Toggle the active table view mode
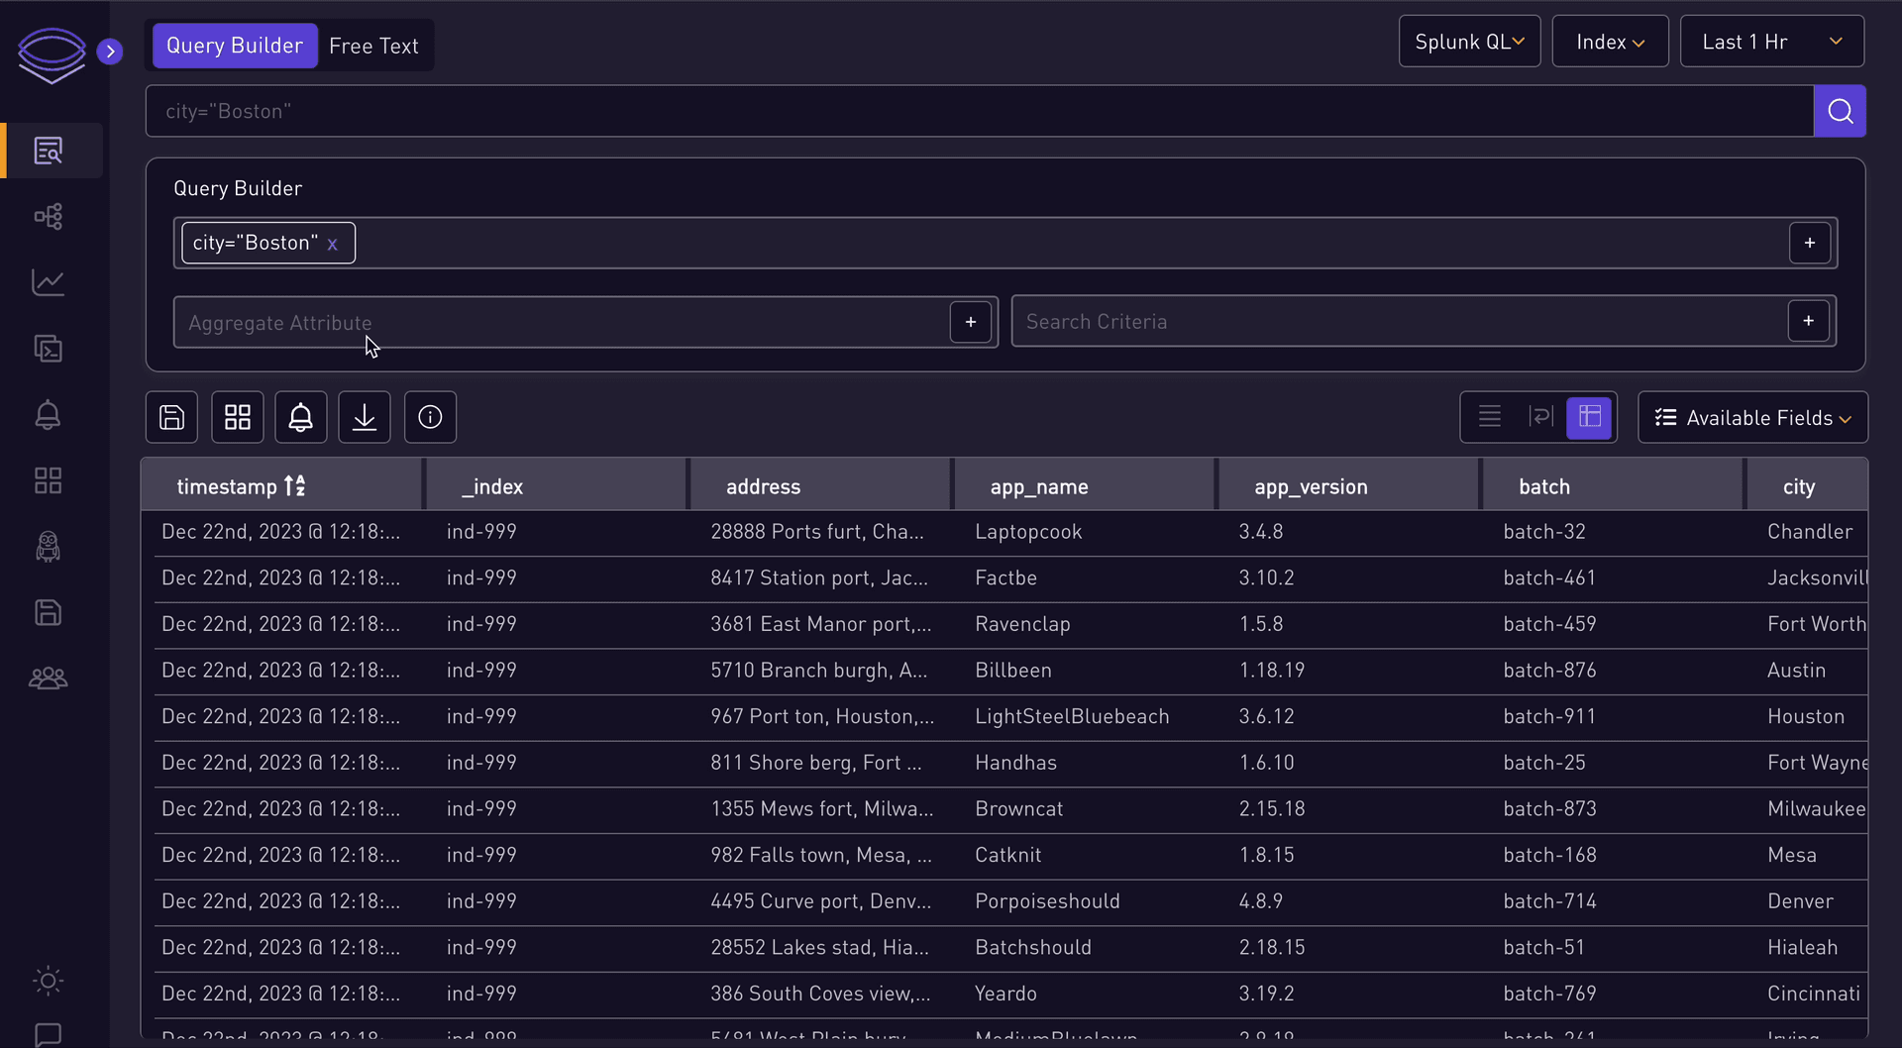The width and height of the screenshot is (1902, 1048). [1590, 417]
